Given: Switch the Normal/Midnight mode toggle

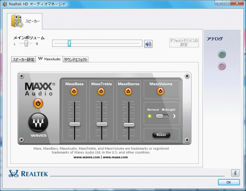Looking at the screenshot, I should click(x=162, y=116).
